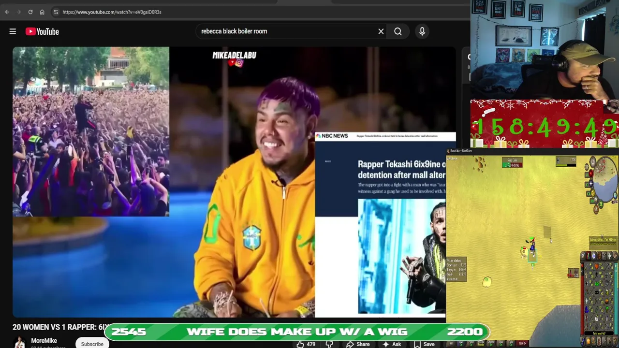
Task: Pause the playing 6ix9ine video
Action: coord(234,182)
